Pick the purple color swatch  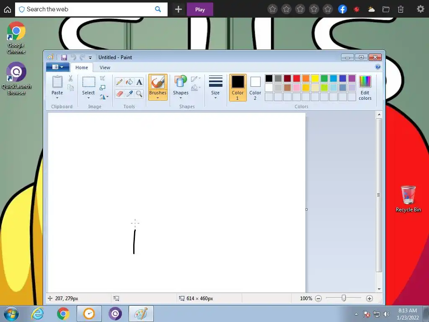pyautogui.click(x=352, y=78)
